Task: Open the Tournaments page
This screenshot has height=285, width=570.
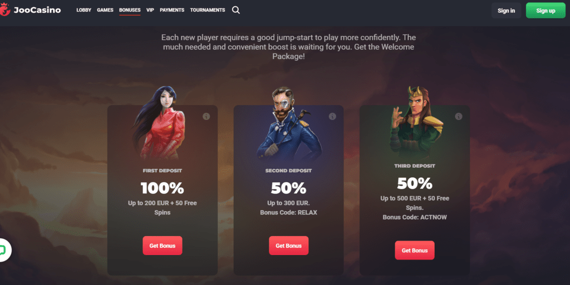Action: (x=208, y=10)
